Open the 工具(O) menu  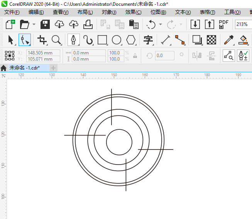(x=232, y=12)
